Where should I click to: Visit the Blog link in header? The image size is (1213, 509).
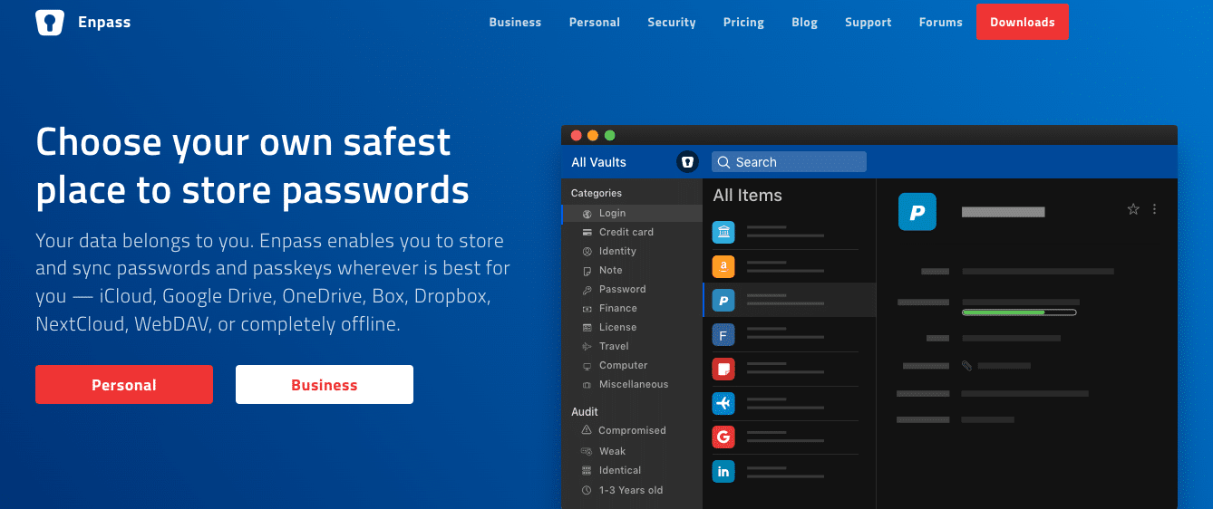[x=804, y=22]
